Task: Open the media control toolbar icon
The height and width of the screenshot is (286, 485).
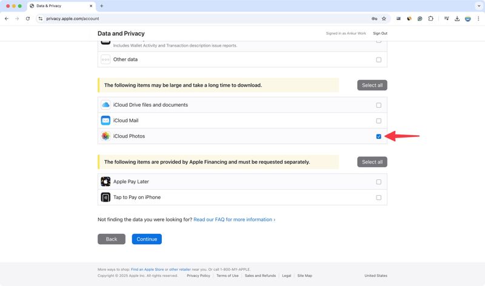Action: 446,19
